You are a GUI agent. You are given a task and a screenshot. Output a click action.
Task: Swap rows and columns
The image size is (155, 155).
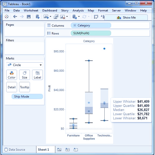tap(96, 17)
